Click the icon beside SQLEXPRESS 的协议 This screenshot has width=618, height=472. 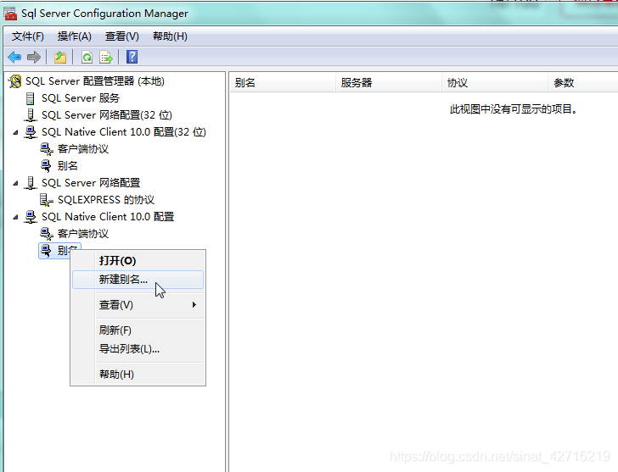click(46, 200)
